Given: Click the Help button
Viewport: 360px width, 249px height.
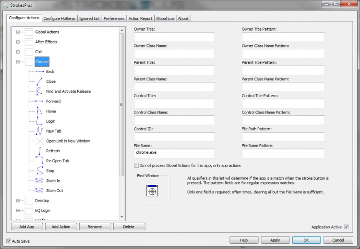Looking at the screenshot, I should click(244, 240).
